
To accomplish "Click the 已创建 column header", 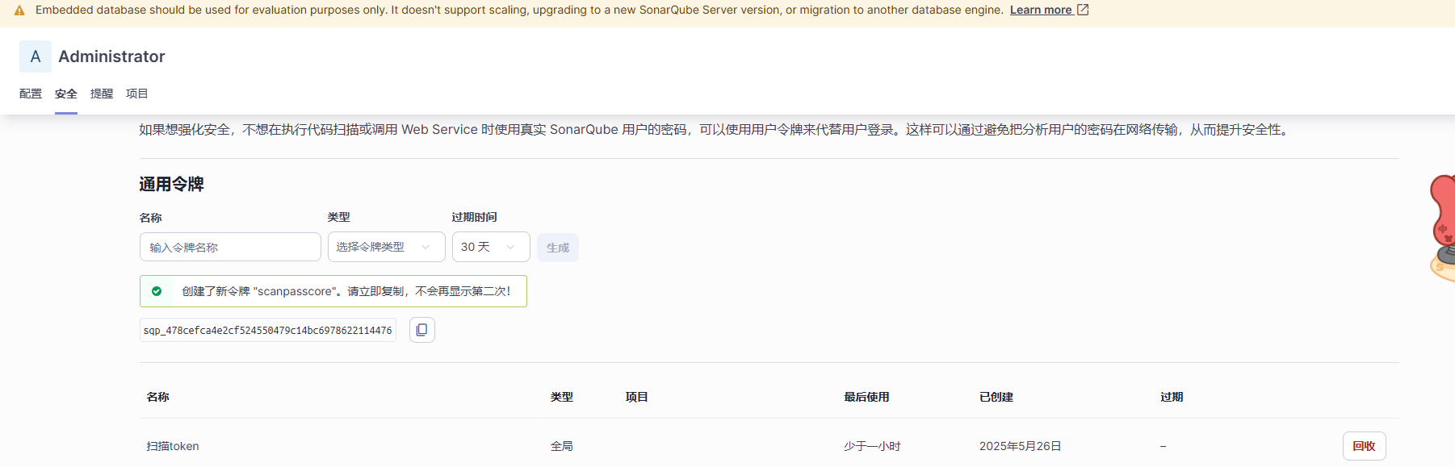I will point(996,397).
